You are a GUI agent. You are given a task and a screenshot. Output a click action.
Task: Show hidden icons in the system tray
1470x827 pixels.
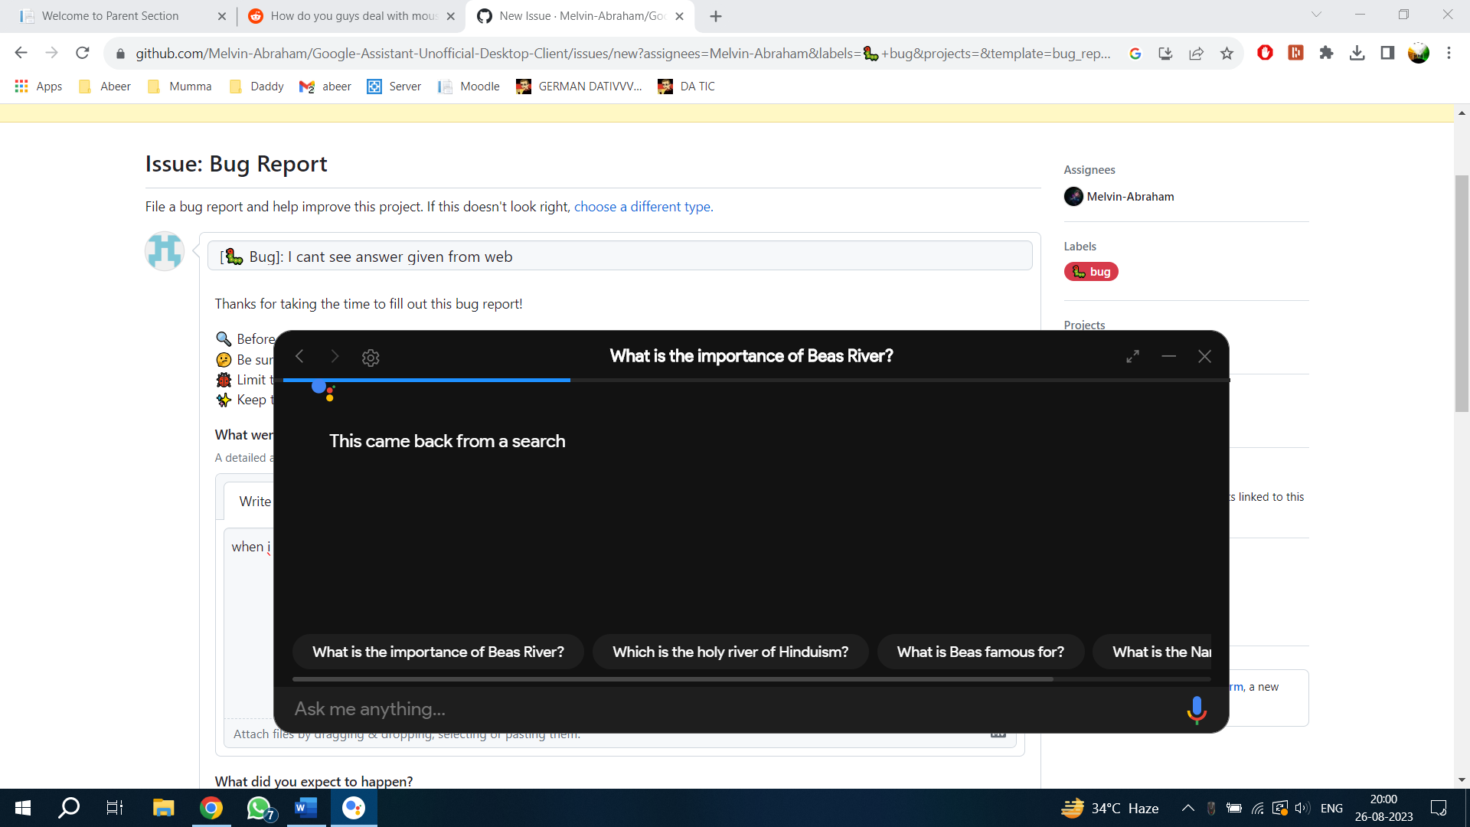(x=1187, y=808)
